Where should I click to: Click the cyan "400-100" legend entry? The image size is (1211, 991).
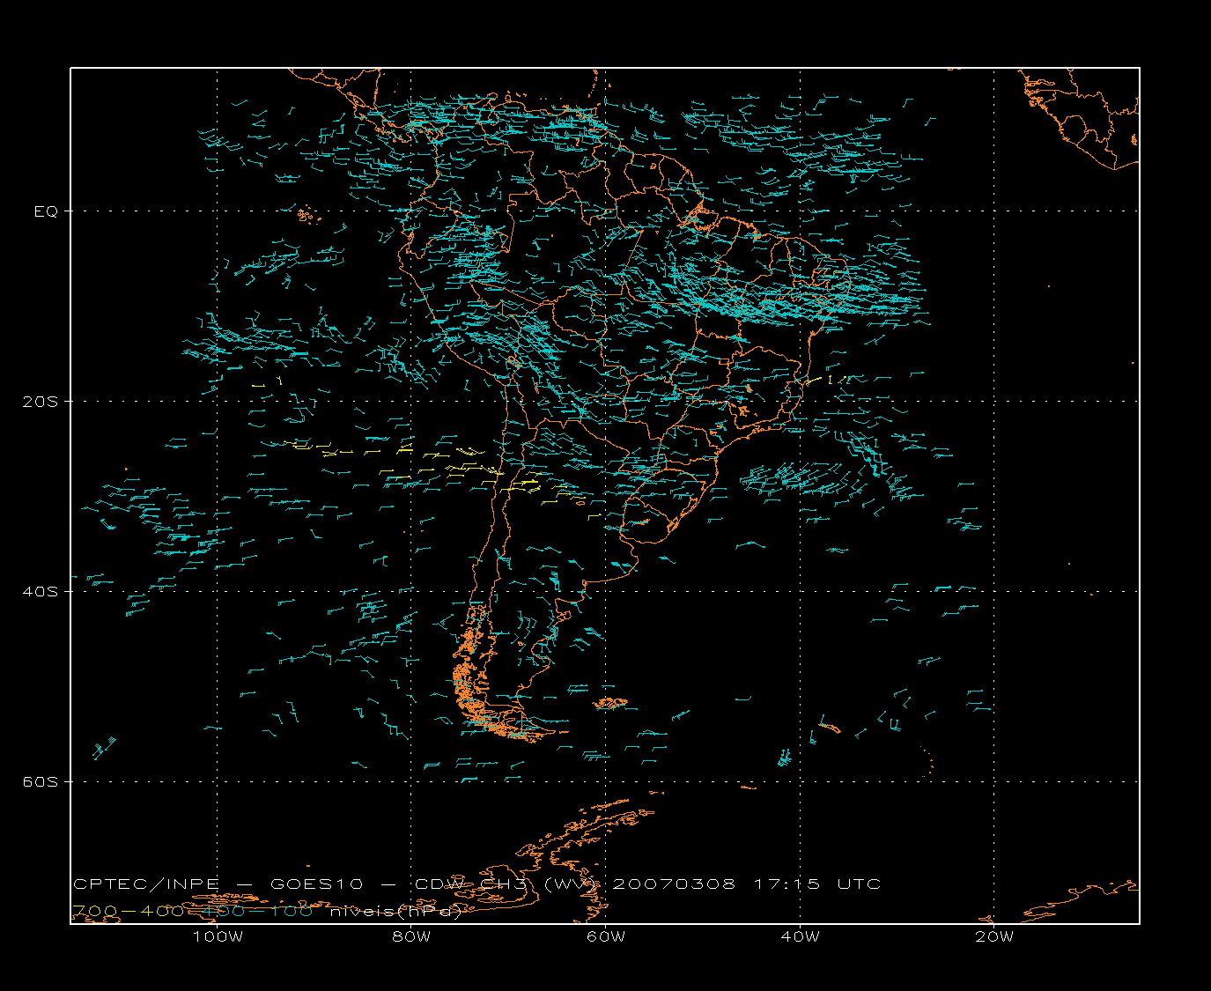256,912
